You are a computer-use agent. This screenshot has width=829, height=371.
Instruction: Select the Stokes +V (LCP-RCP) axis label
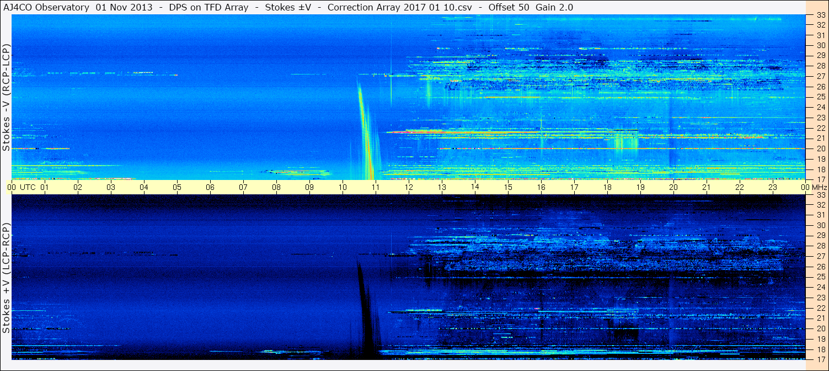click(6, 278)
